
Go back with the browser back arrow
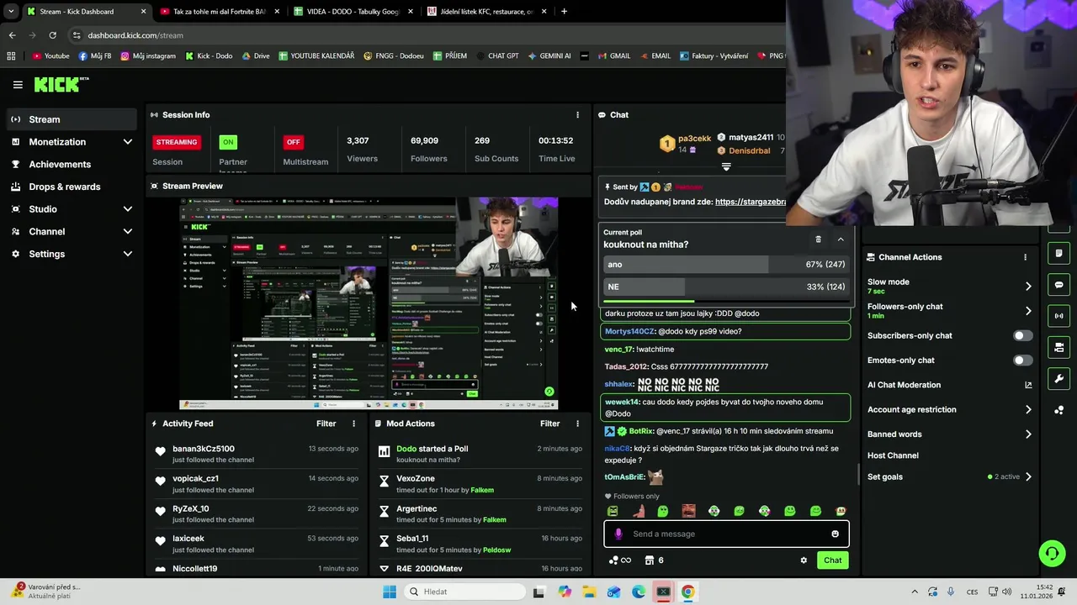tap(12, 35)
